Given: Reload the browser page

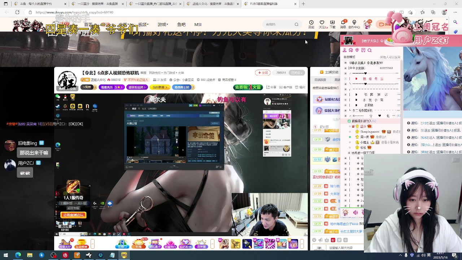Looking at the screenshot, I should [17, 12].
